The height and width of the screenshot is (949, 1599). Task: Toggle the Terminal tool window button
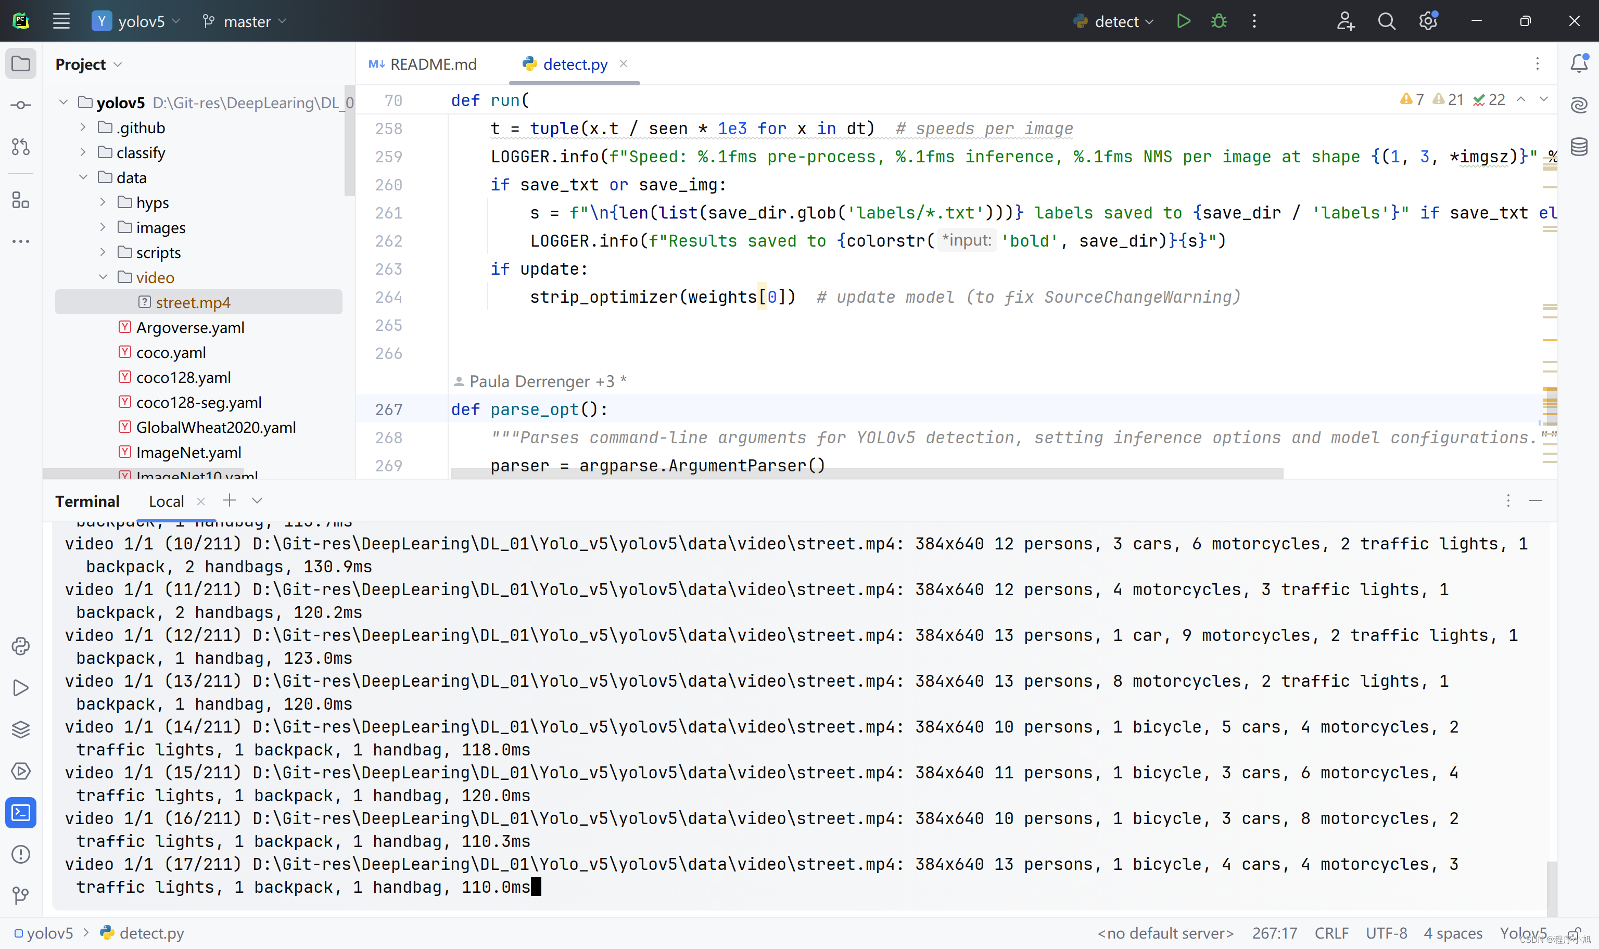(x=20, y=812)
